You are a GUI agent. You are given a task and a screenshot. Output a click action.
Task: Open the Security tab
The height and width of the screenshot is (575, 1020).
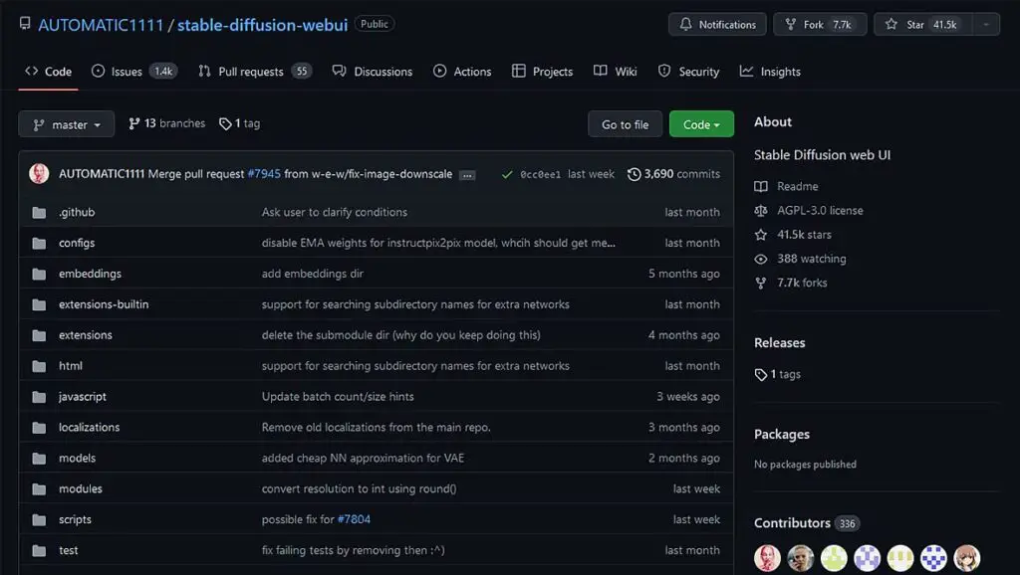(x=688, y=72)
